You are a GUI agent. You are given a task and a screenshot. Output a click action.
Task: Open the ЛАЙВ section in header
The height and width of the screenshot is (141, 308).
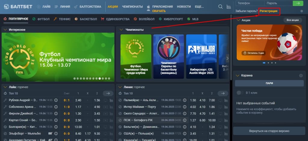point(44,7)
